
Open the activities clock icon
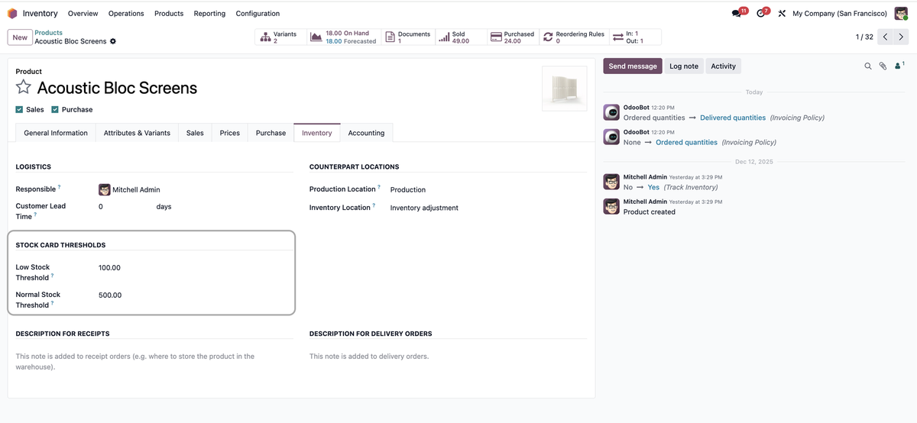coord(760,13)
